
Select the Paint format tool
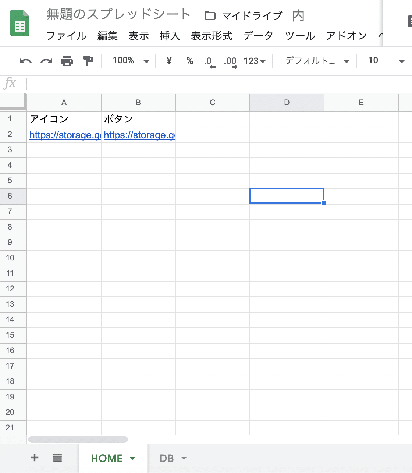[88, 61]
